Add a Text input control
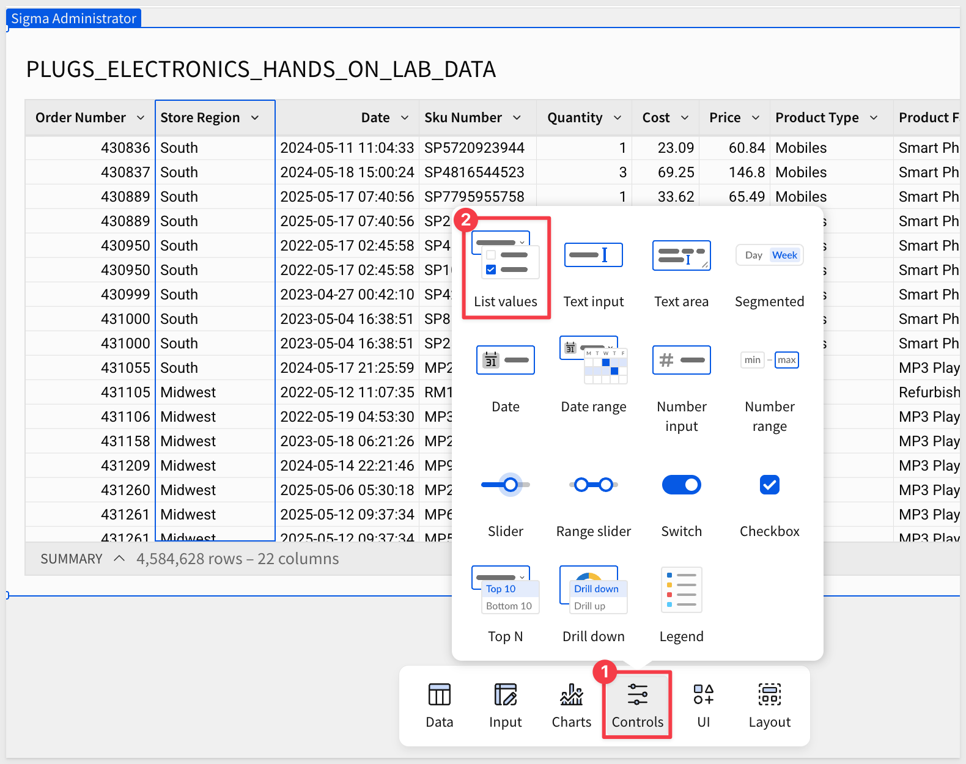The image size is (966, 764). click(x=593, y=268)
